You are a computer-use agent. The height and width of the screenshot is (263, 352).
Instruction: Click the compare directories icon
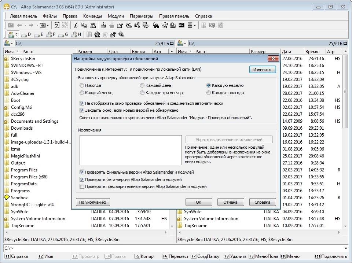tap(165, 25)
